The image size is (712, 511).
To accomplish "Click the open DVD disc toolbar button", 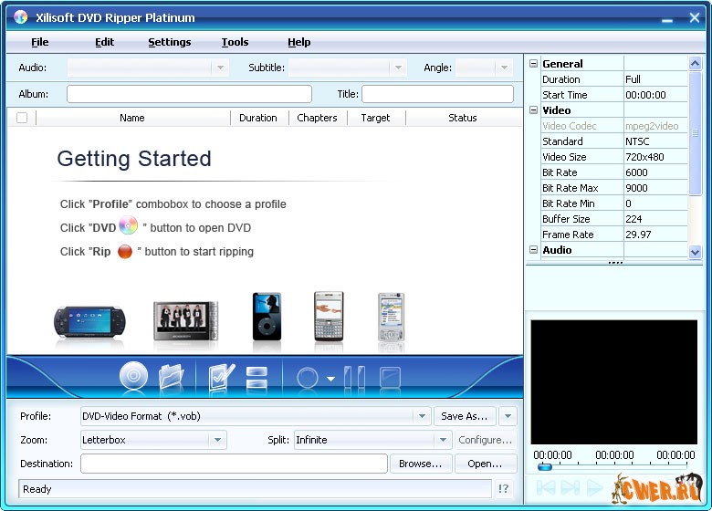I will click(134, 376).
